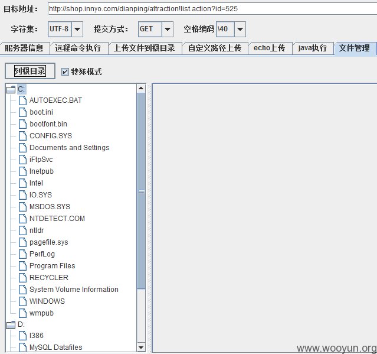Click the RECYCLER item icon

[x=22, y=277]
